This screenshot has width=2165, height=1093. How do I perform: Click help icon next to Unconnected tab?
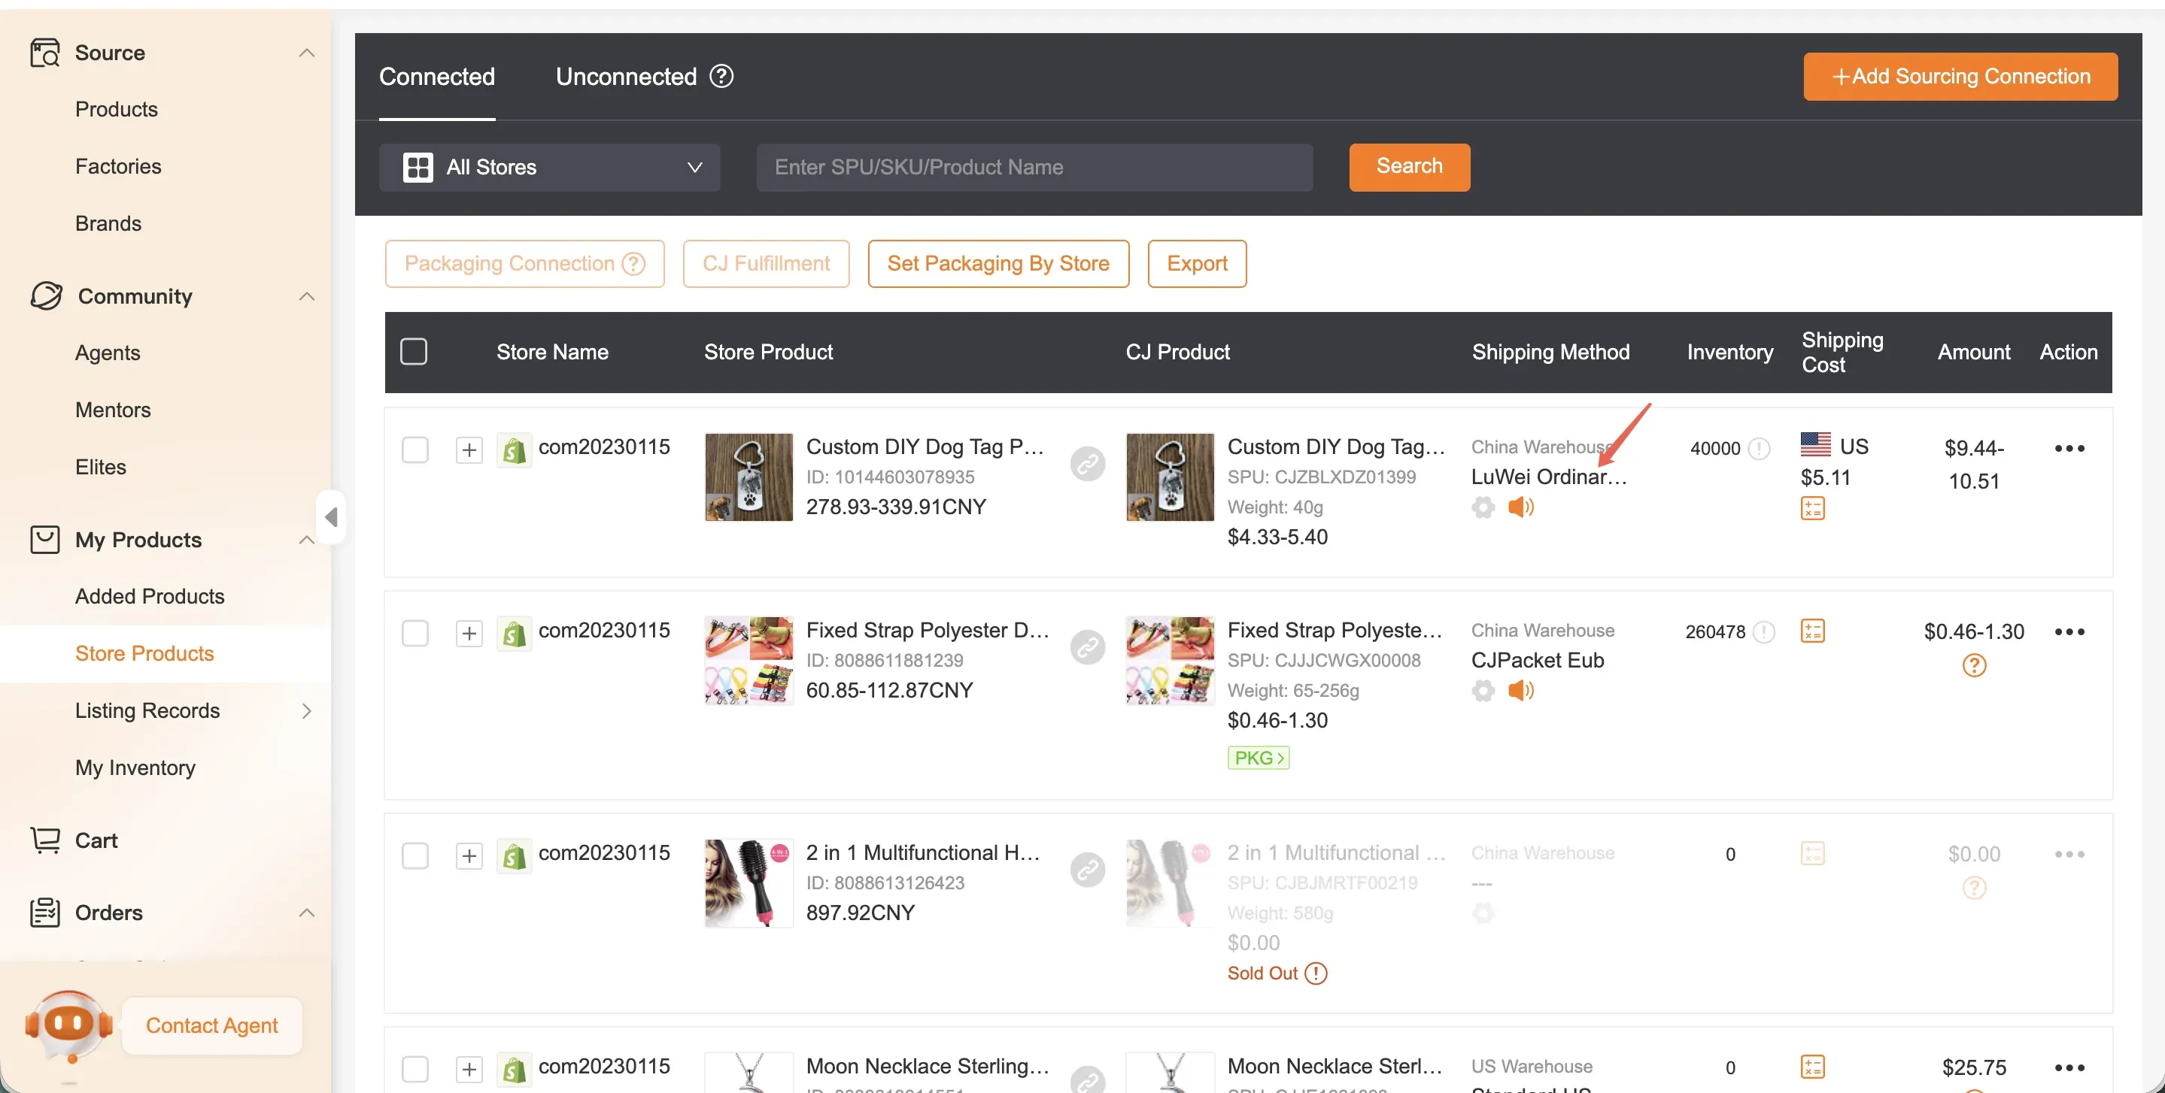coord(721,77)
